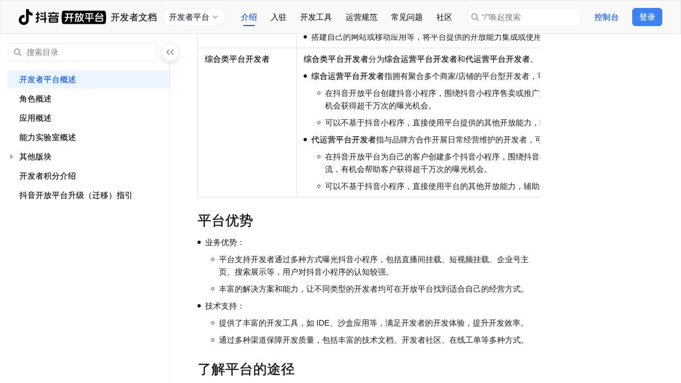The width and height of the screenshot is (681, 383).
Task: Click line beginning 平台支持开发者通过多种方式
Action: coord(373,266)
